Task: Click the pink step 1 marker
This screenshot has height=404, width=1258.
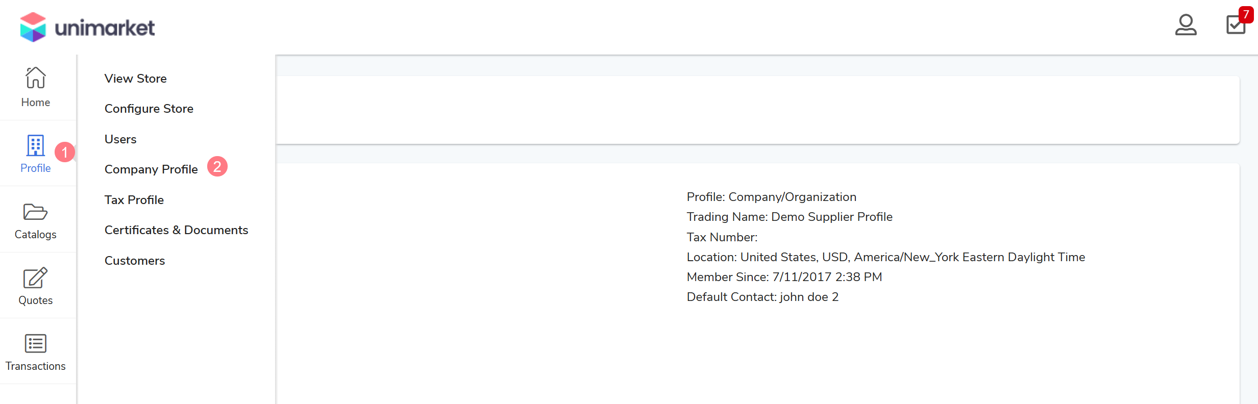Action: click(x=65, y=152)
